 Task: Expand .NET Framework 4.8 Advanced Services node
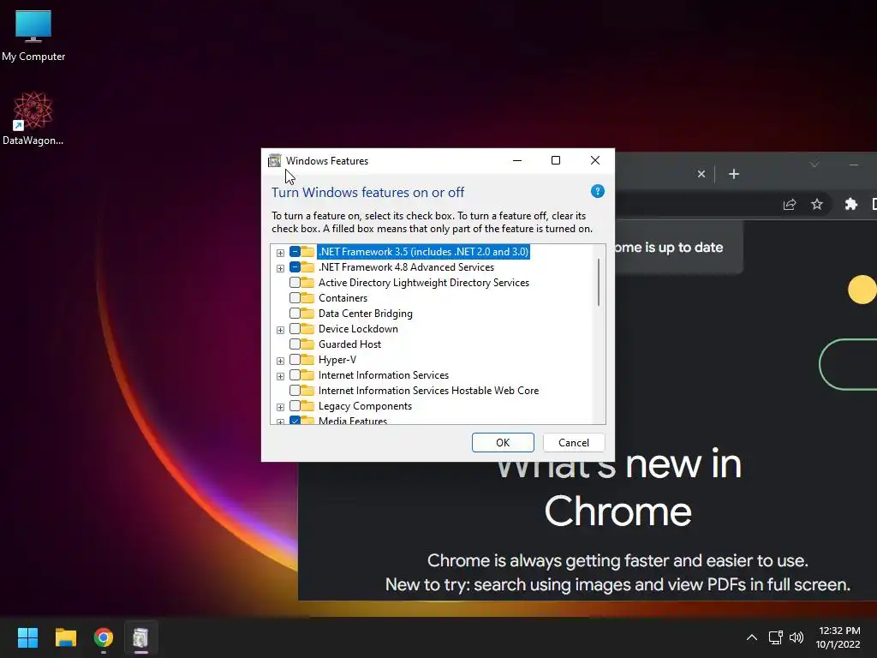click(x=280, y=268)
